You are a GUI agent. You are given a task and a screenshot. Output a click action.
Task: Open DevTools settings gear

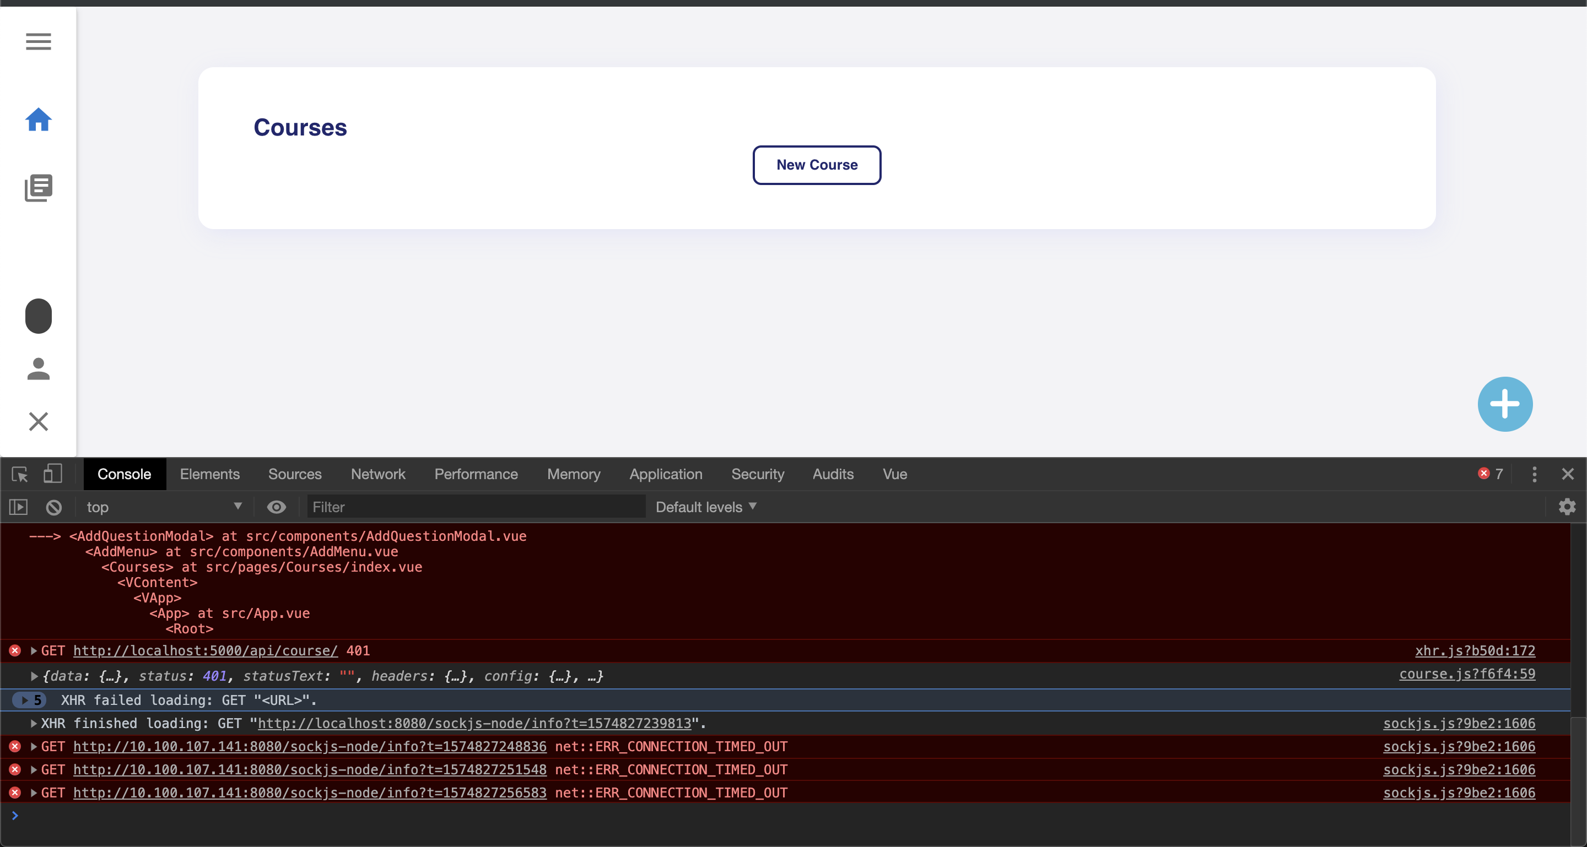click(x=1567, y=507)
